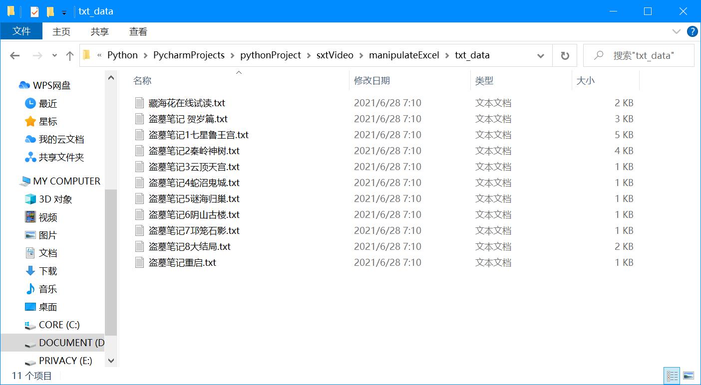Click manipulateExcel in the address breadcrumb
This screenshot has width=701, height=385.
pos(404,55)
